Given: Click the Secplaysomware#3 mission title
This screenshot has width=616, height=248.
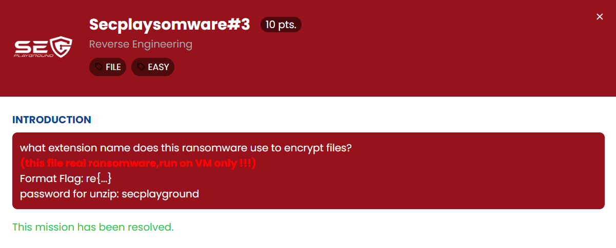Looking at the screenshot, I should tap(169, 25).
